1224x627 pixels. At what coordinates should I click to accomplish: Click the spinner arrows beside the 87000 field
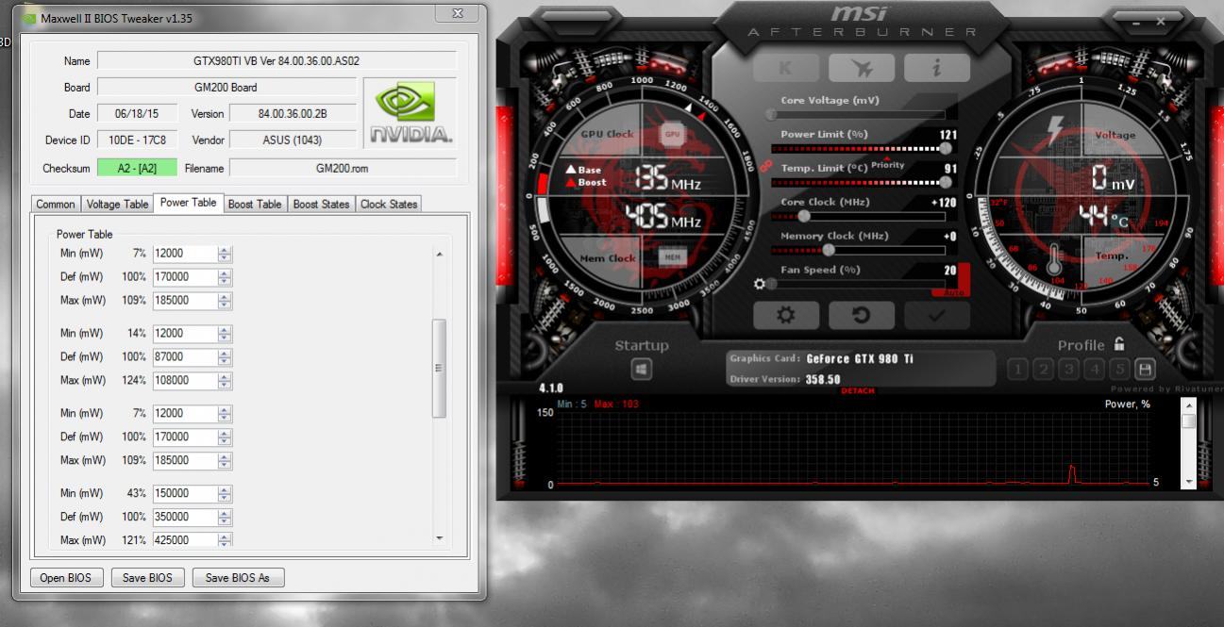225,357
